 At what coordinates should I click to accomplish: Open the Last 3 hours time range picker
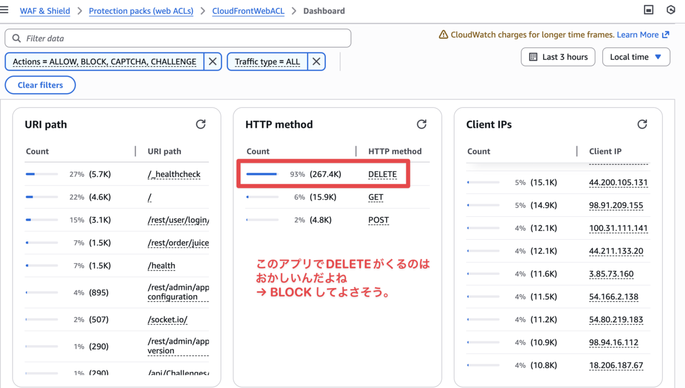click(558, 57)
